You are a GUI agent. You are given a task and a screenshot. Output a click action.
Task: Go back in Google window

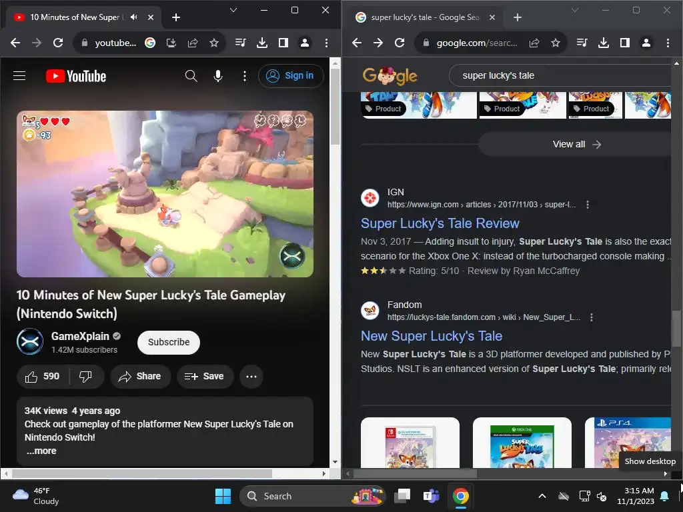click(358, 43)
